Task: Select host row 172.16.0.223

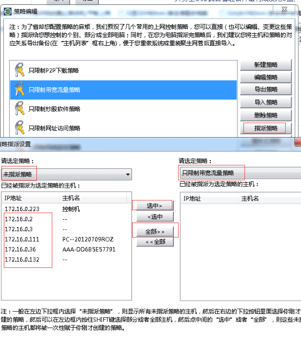Action: 66,209
